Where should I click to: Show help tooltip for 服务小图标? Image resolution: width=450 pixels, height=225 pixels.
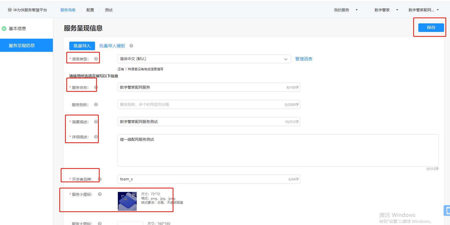coord(100,194)
